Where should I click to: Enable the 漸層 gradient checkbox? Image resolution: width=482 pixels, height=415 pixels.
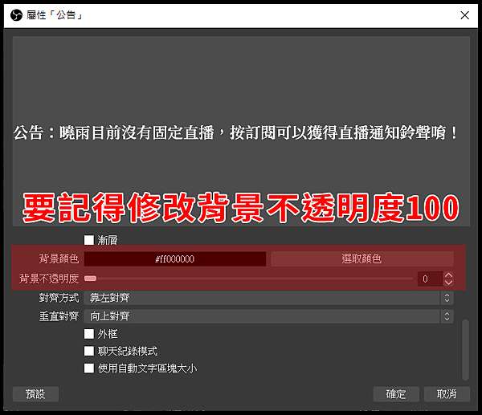coord(89,240)
